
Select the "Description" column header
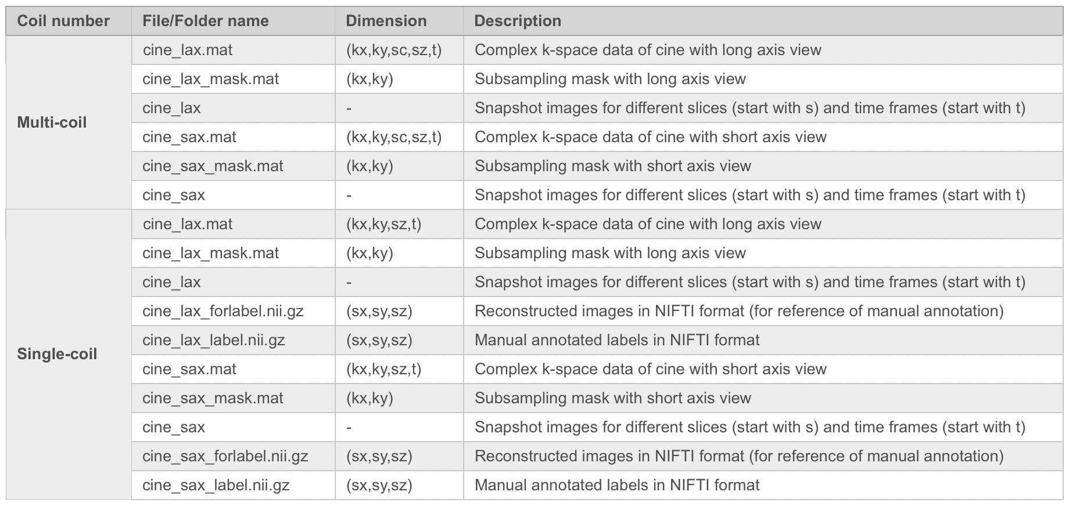tap(518, 21)
